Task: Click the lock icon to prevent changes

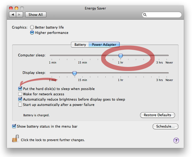Action: [x=15, y=138]
